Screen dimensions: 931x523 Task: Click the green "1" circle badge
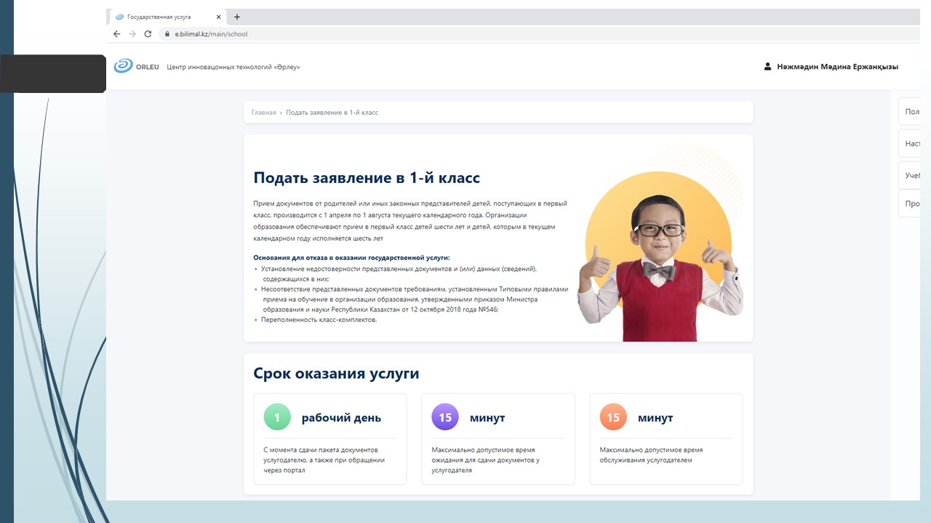click(x=277, y=417)
